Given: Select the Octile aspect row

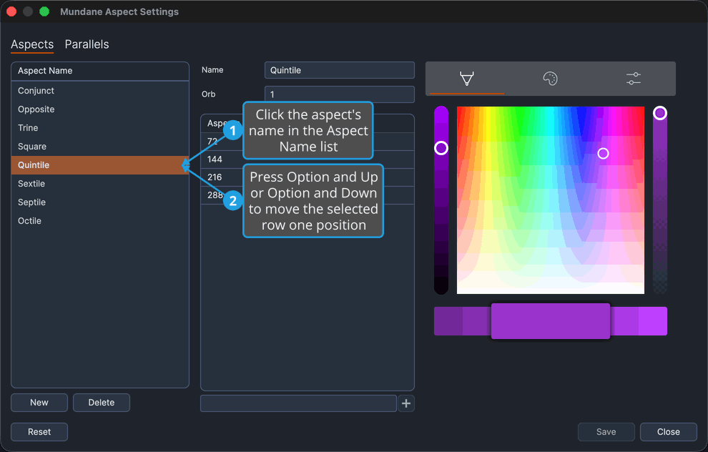Looking at the screenshot, I should pyautogui.click(x=100, y=221).
